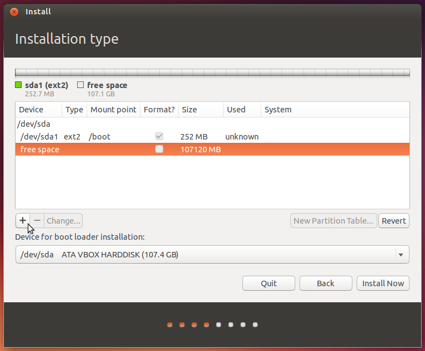The width and height of the screenshot is (425, 351).
Task: Click the 107120 MB size value
Action: click(201, 149)
